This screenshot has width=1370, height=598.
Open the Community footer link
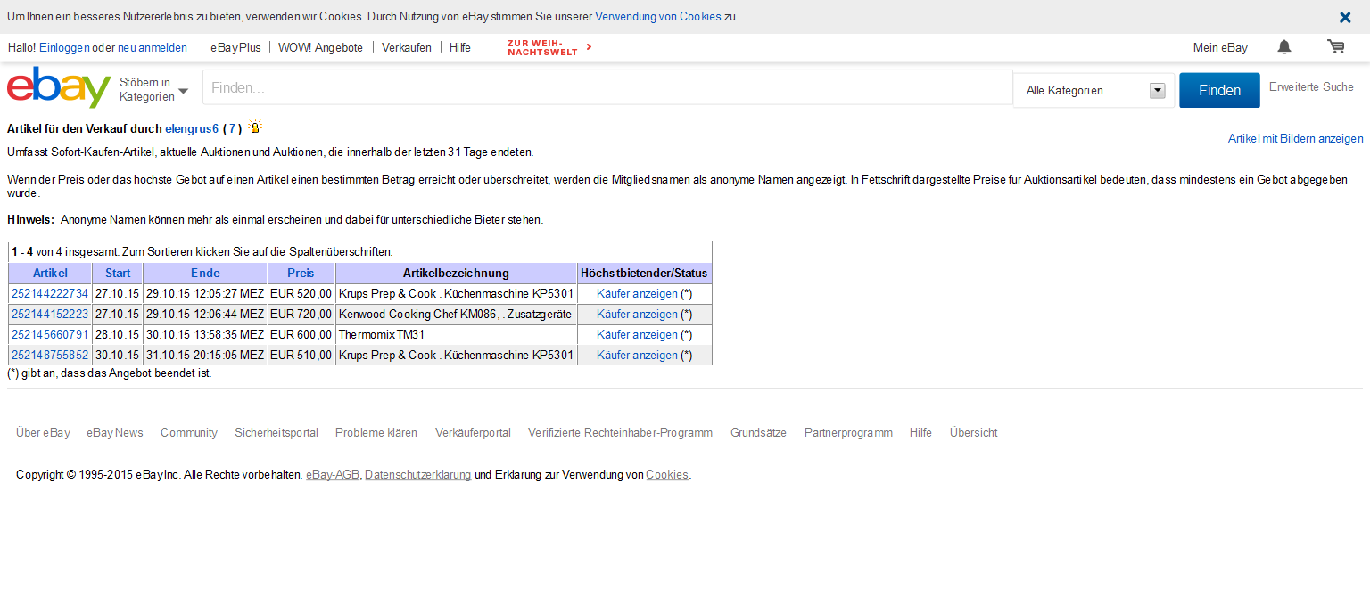(189, 433)
